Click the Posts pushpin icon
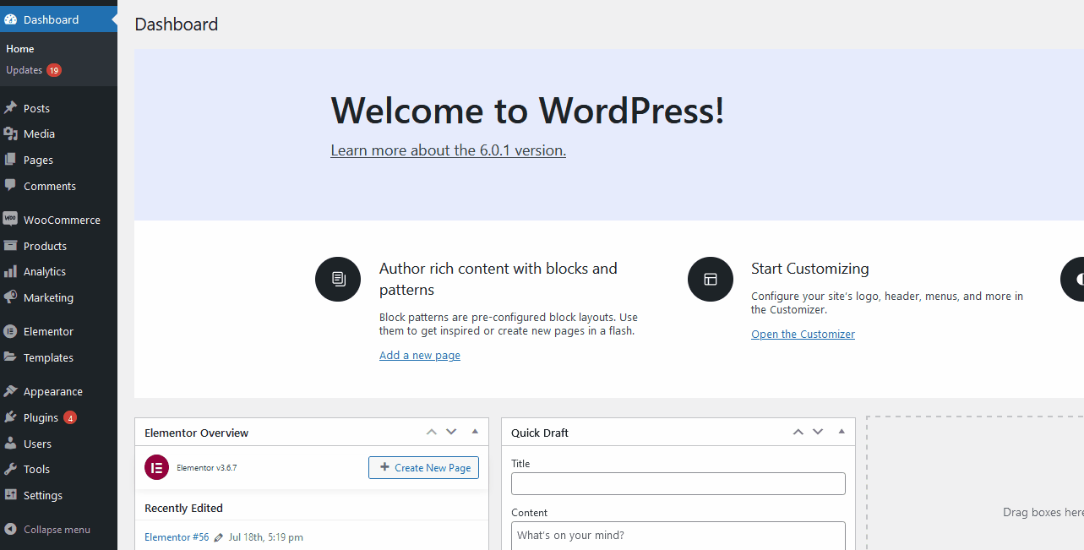1084x550 pixels. pos(10,108)
